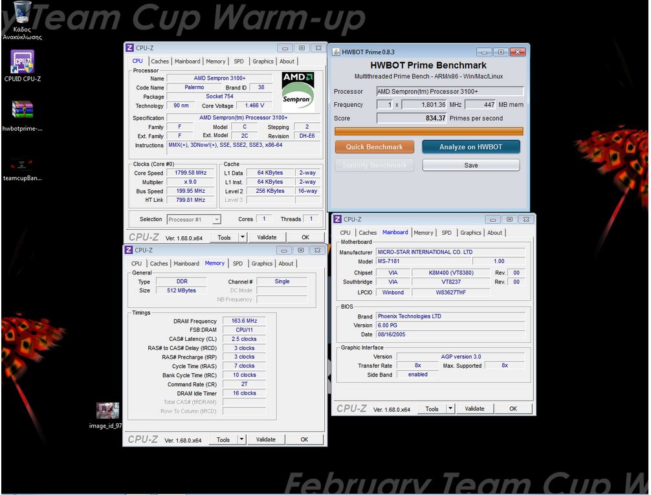Screen dimensions: 651x495
Task: Switch to CPU tab in the Memory window
Action: click(x=136, y=263)
